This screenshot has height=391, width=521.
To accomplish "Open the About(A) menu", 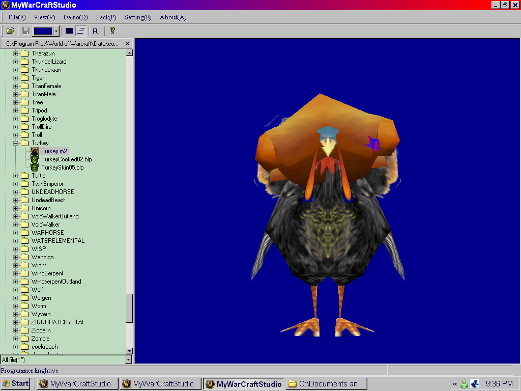I will tap(173, 17).
